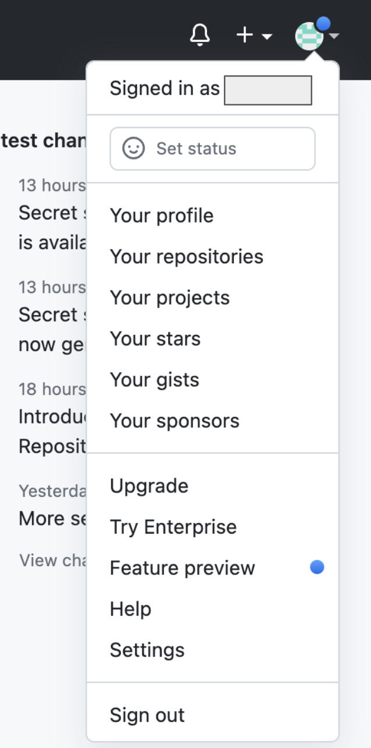Click the blue notification dot on the avatar
Image resolution: width=371 pixels, height=748 pixels.
coord(323,22)
